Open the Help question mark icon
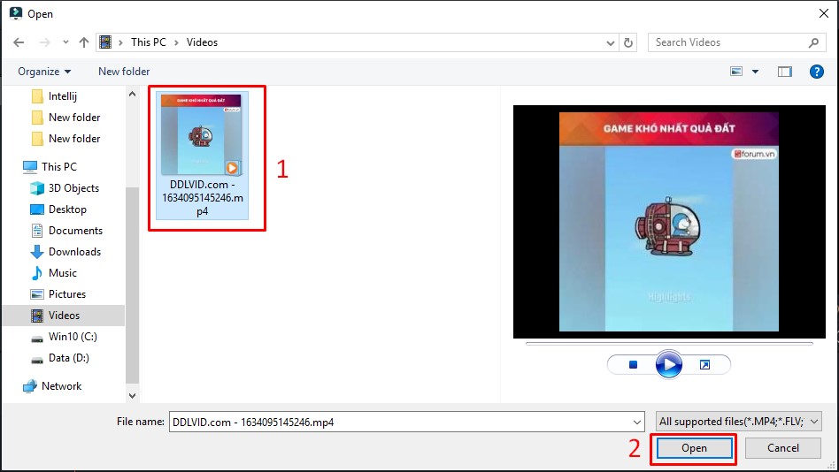 816,72
